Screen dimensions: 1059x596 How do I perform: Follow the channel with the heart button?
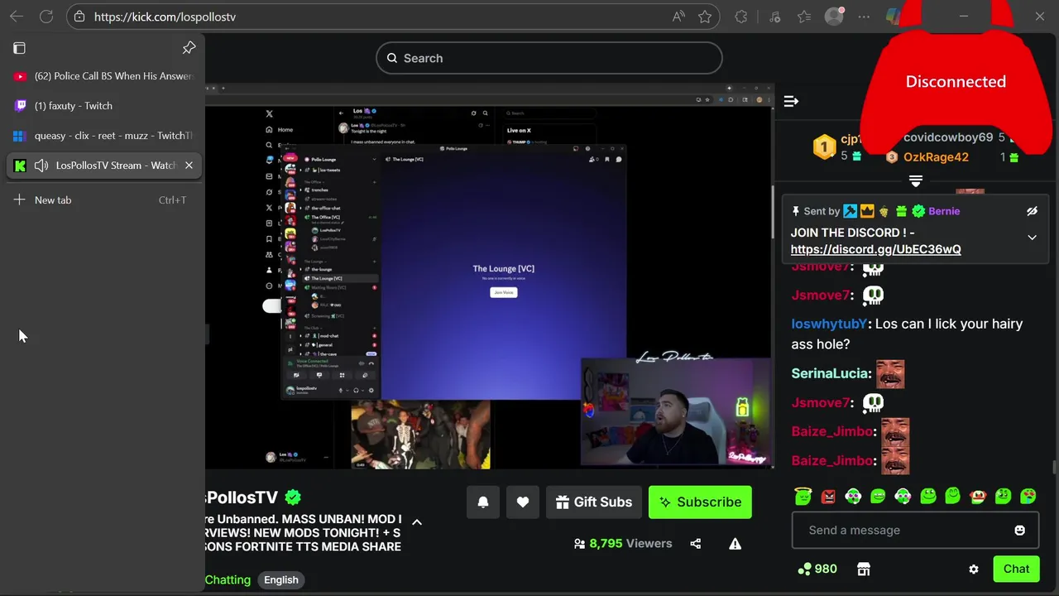pos(523,502)
